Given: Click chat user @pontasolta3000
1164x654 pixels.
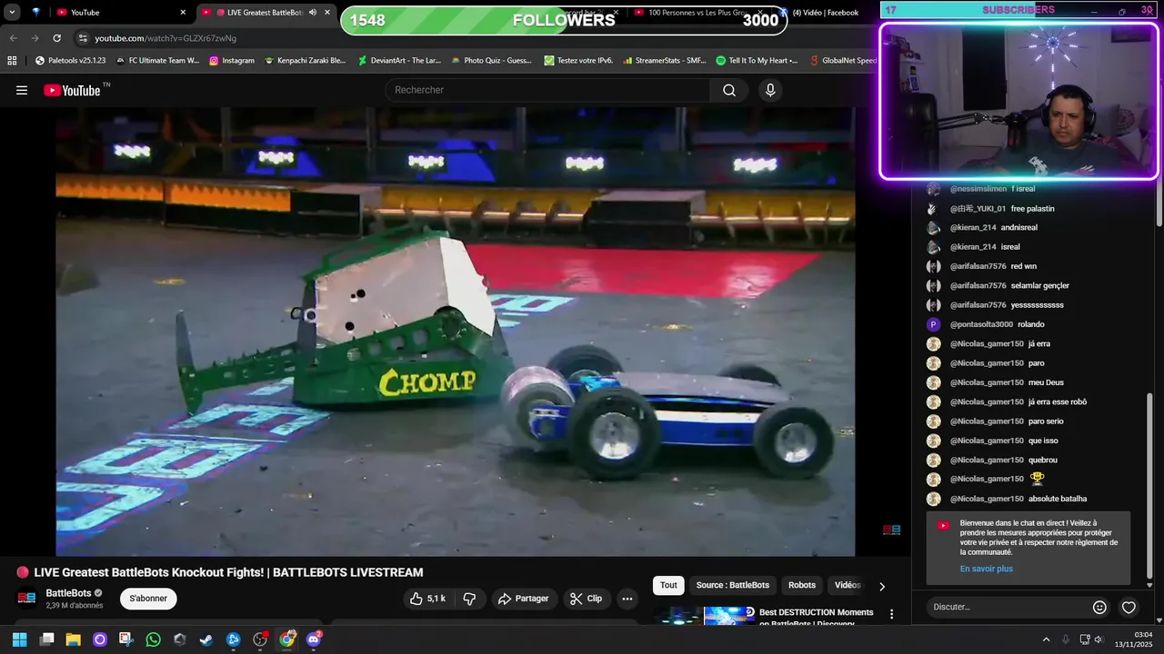Looking at the screenshot, I should [981, 324].
